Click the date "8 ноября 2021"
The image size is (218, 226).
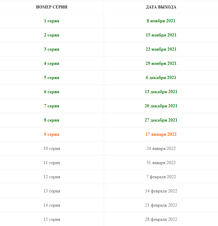(x=161, y=21)
